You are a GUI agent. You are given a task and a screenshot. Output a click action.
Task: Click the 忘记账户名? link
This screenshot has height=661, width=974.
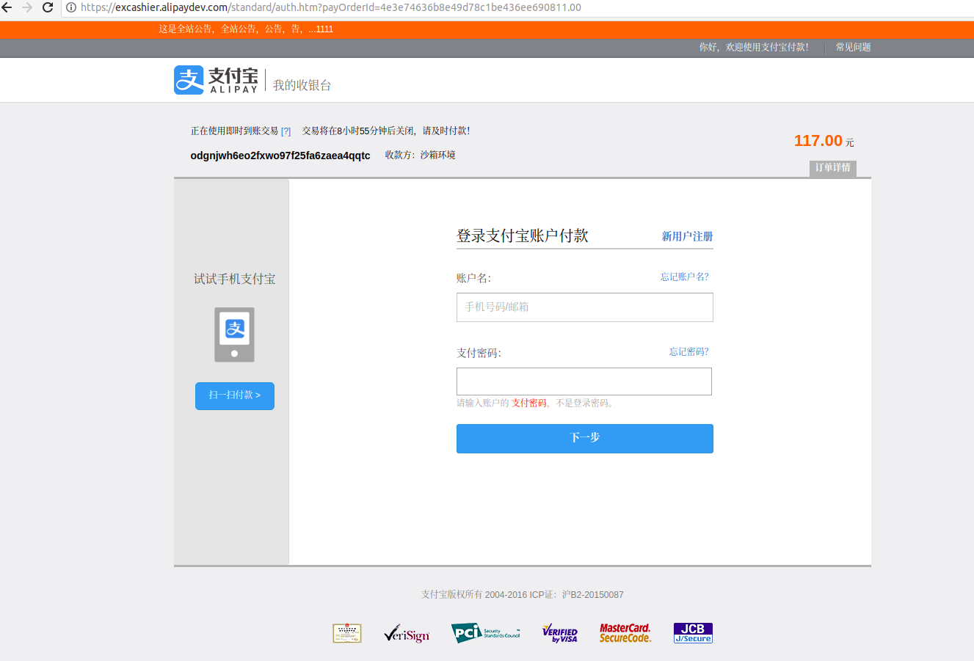(x=684, y=277)
